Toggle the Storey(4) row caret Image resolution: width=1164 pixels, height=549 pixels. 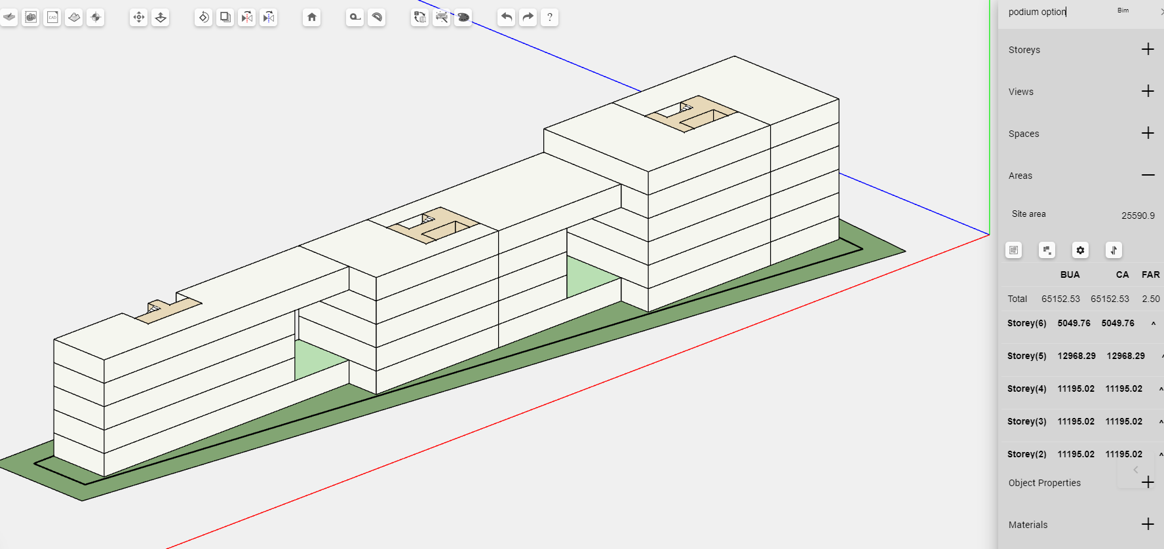pyautogui.click(x=1160, y=388)
